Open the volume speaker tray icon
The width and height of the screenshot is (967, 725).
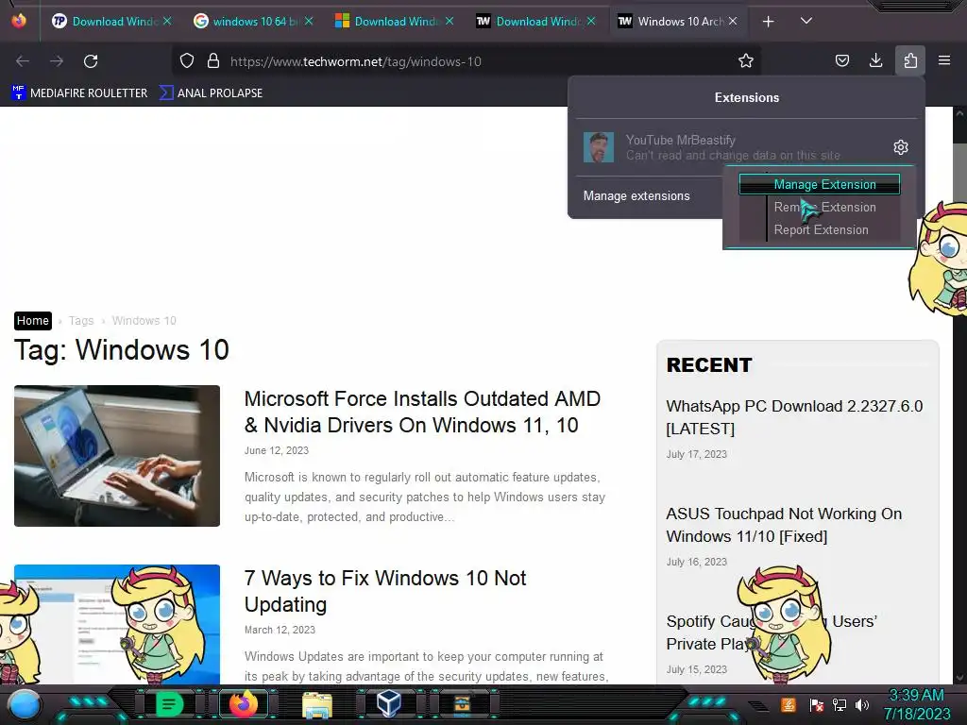click(x=862, y=704)
